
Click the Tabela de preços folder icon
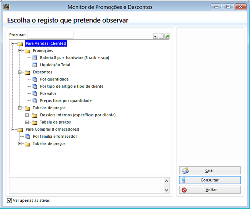coord(35,123)
